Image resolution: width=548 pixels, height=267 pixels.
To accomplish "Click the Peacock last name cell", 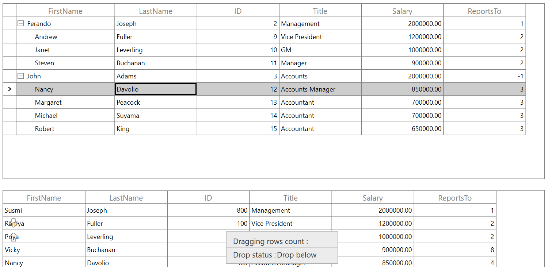I will [x=156, y=102].
